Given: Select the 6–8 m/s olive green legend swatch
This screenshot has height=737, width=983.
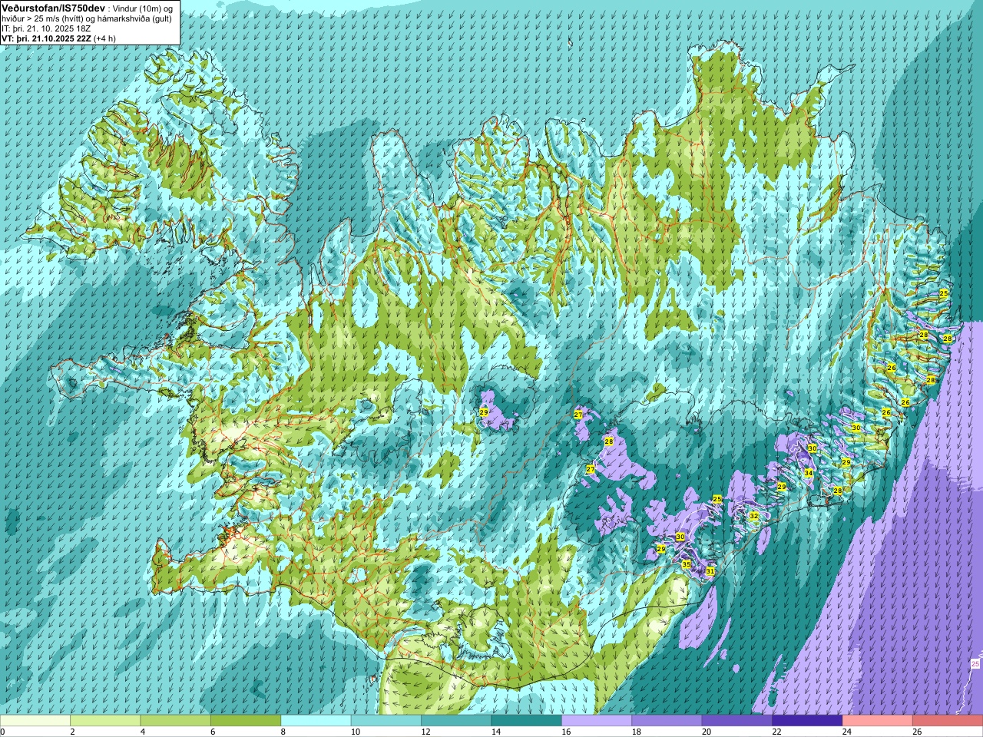Looking at the screenshot, I should (246, 721).
